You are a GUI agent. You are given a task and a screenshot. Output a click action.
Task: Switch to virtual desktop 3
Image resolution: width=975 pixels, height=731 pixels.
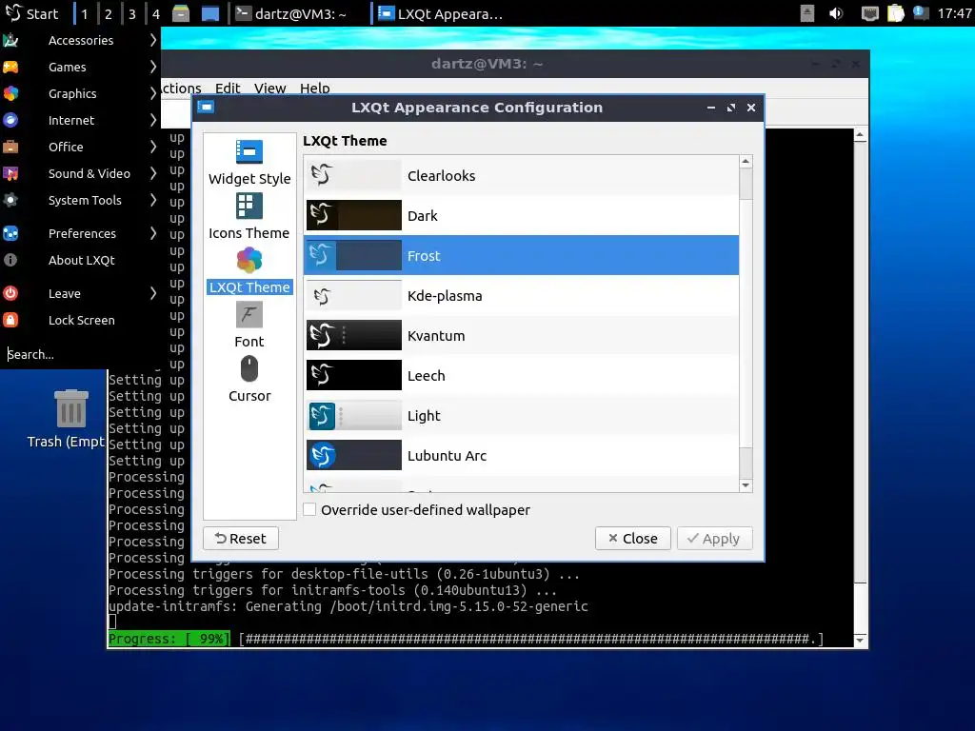click(x=131, y=13)
